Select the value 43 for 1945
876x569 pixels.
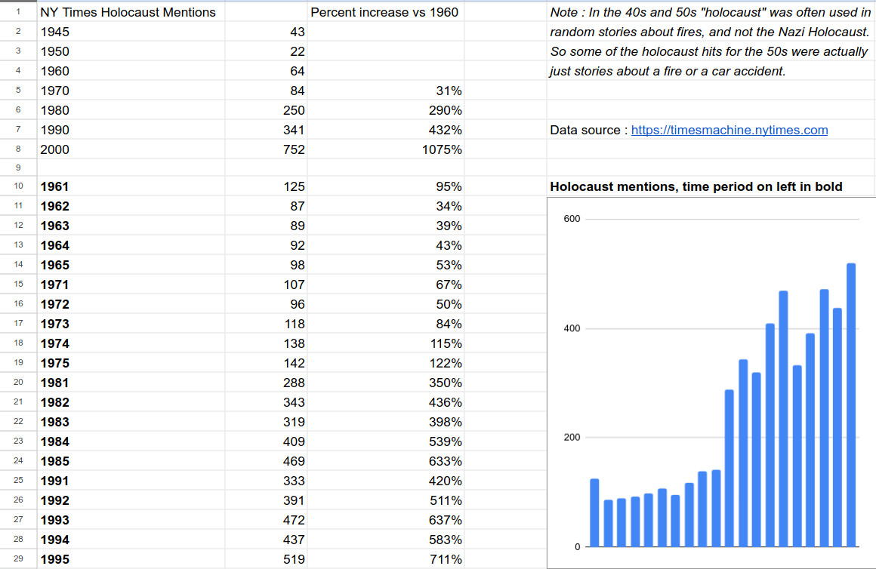[267, 32]
